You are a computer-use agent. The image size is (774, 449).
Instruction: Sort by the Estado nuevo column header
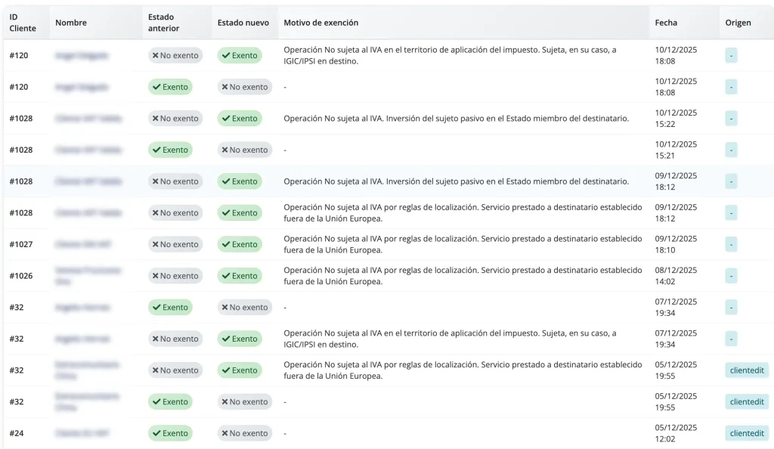[243, 23]
